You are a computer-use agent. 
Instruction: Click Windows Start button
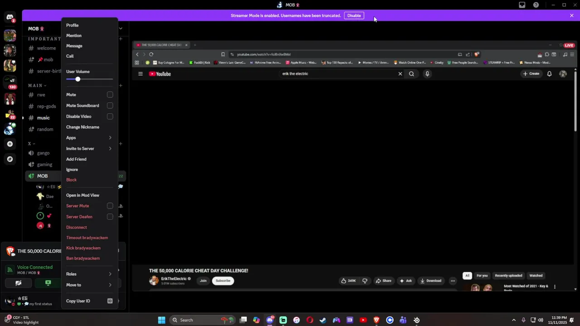tap(162, 320)
